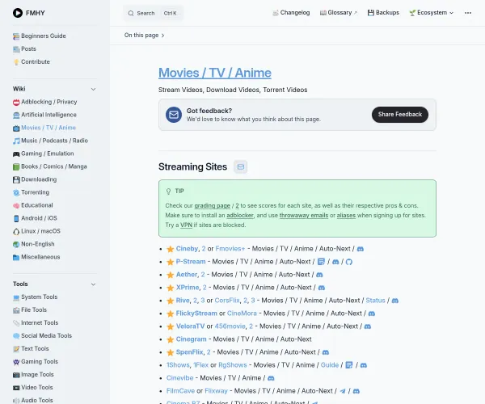This screenshot has height=404, width=485.
Task: Collapse the Wiki sidebar section
Action: (93, 89)
